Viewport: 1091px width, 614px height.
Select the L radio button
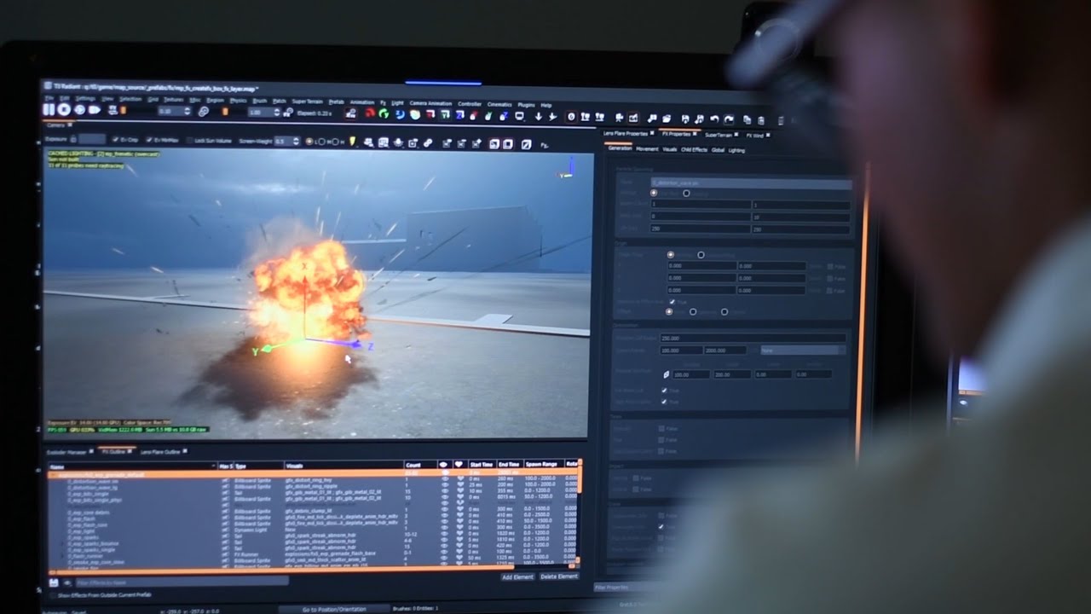coord(309,141)
